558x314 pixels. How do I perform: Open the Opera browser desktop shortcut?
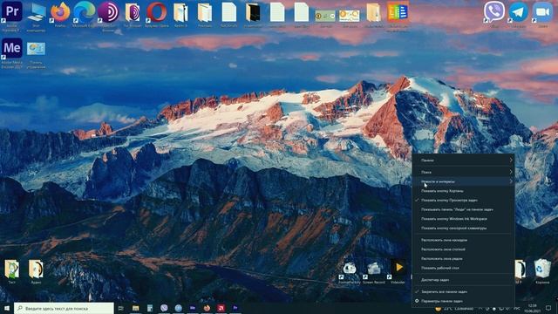(x=157, y=14)
